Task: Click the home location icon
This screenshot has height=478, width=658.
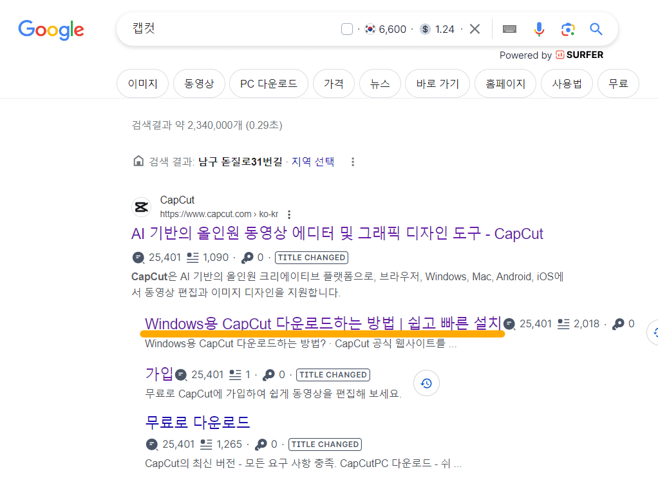Action: click(x=138, y=161)
